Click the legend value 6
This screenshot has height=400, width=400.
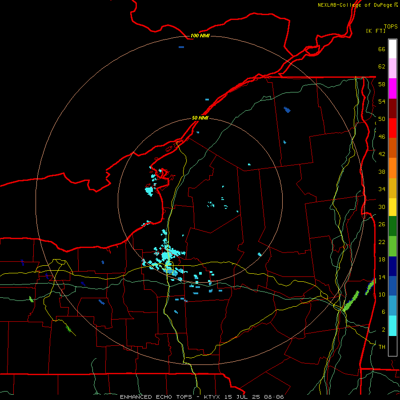[x=384, y=312]
